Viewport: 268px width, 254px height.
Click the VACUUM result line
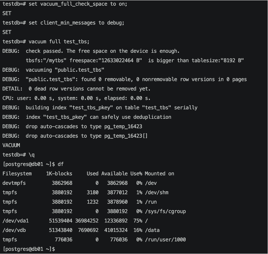pos(11,145)
